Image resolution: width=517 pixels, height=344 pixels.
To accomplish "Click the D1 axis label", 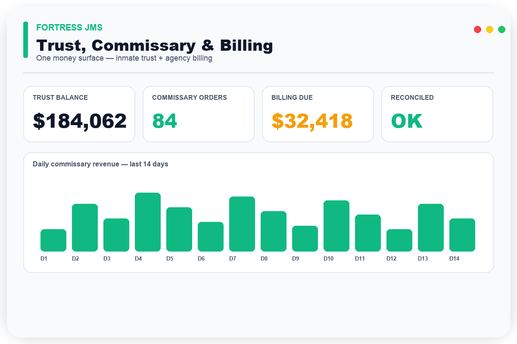I will (44, 259).
